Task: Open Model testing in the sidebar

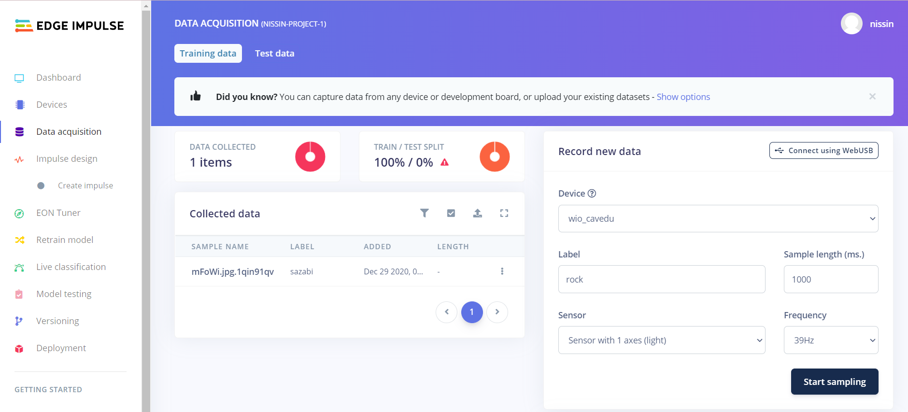Action: tap(64, 294)
